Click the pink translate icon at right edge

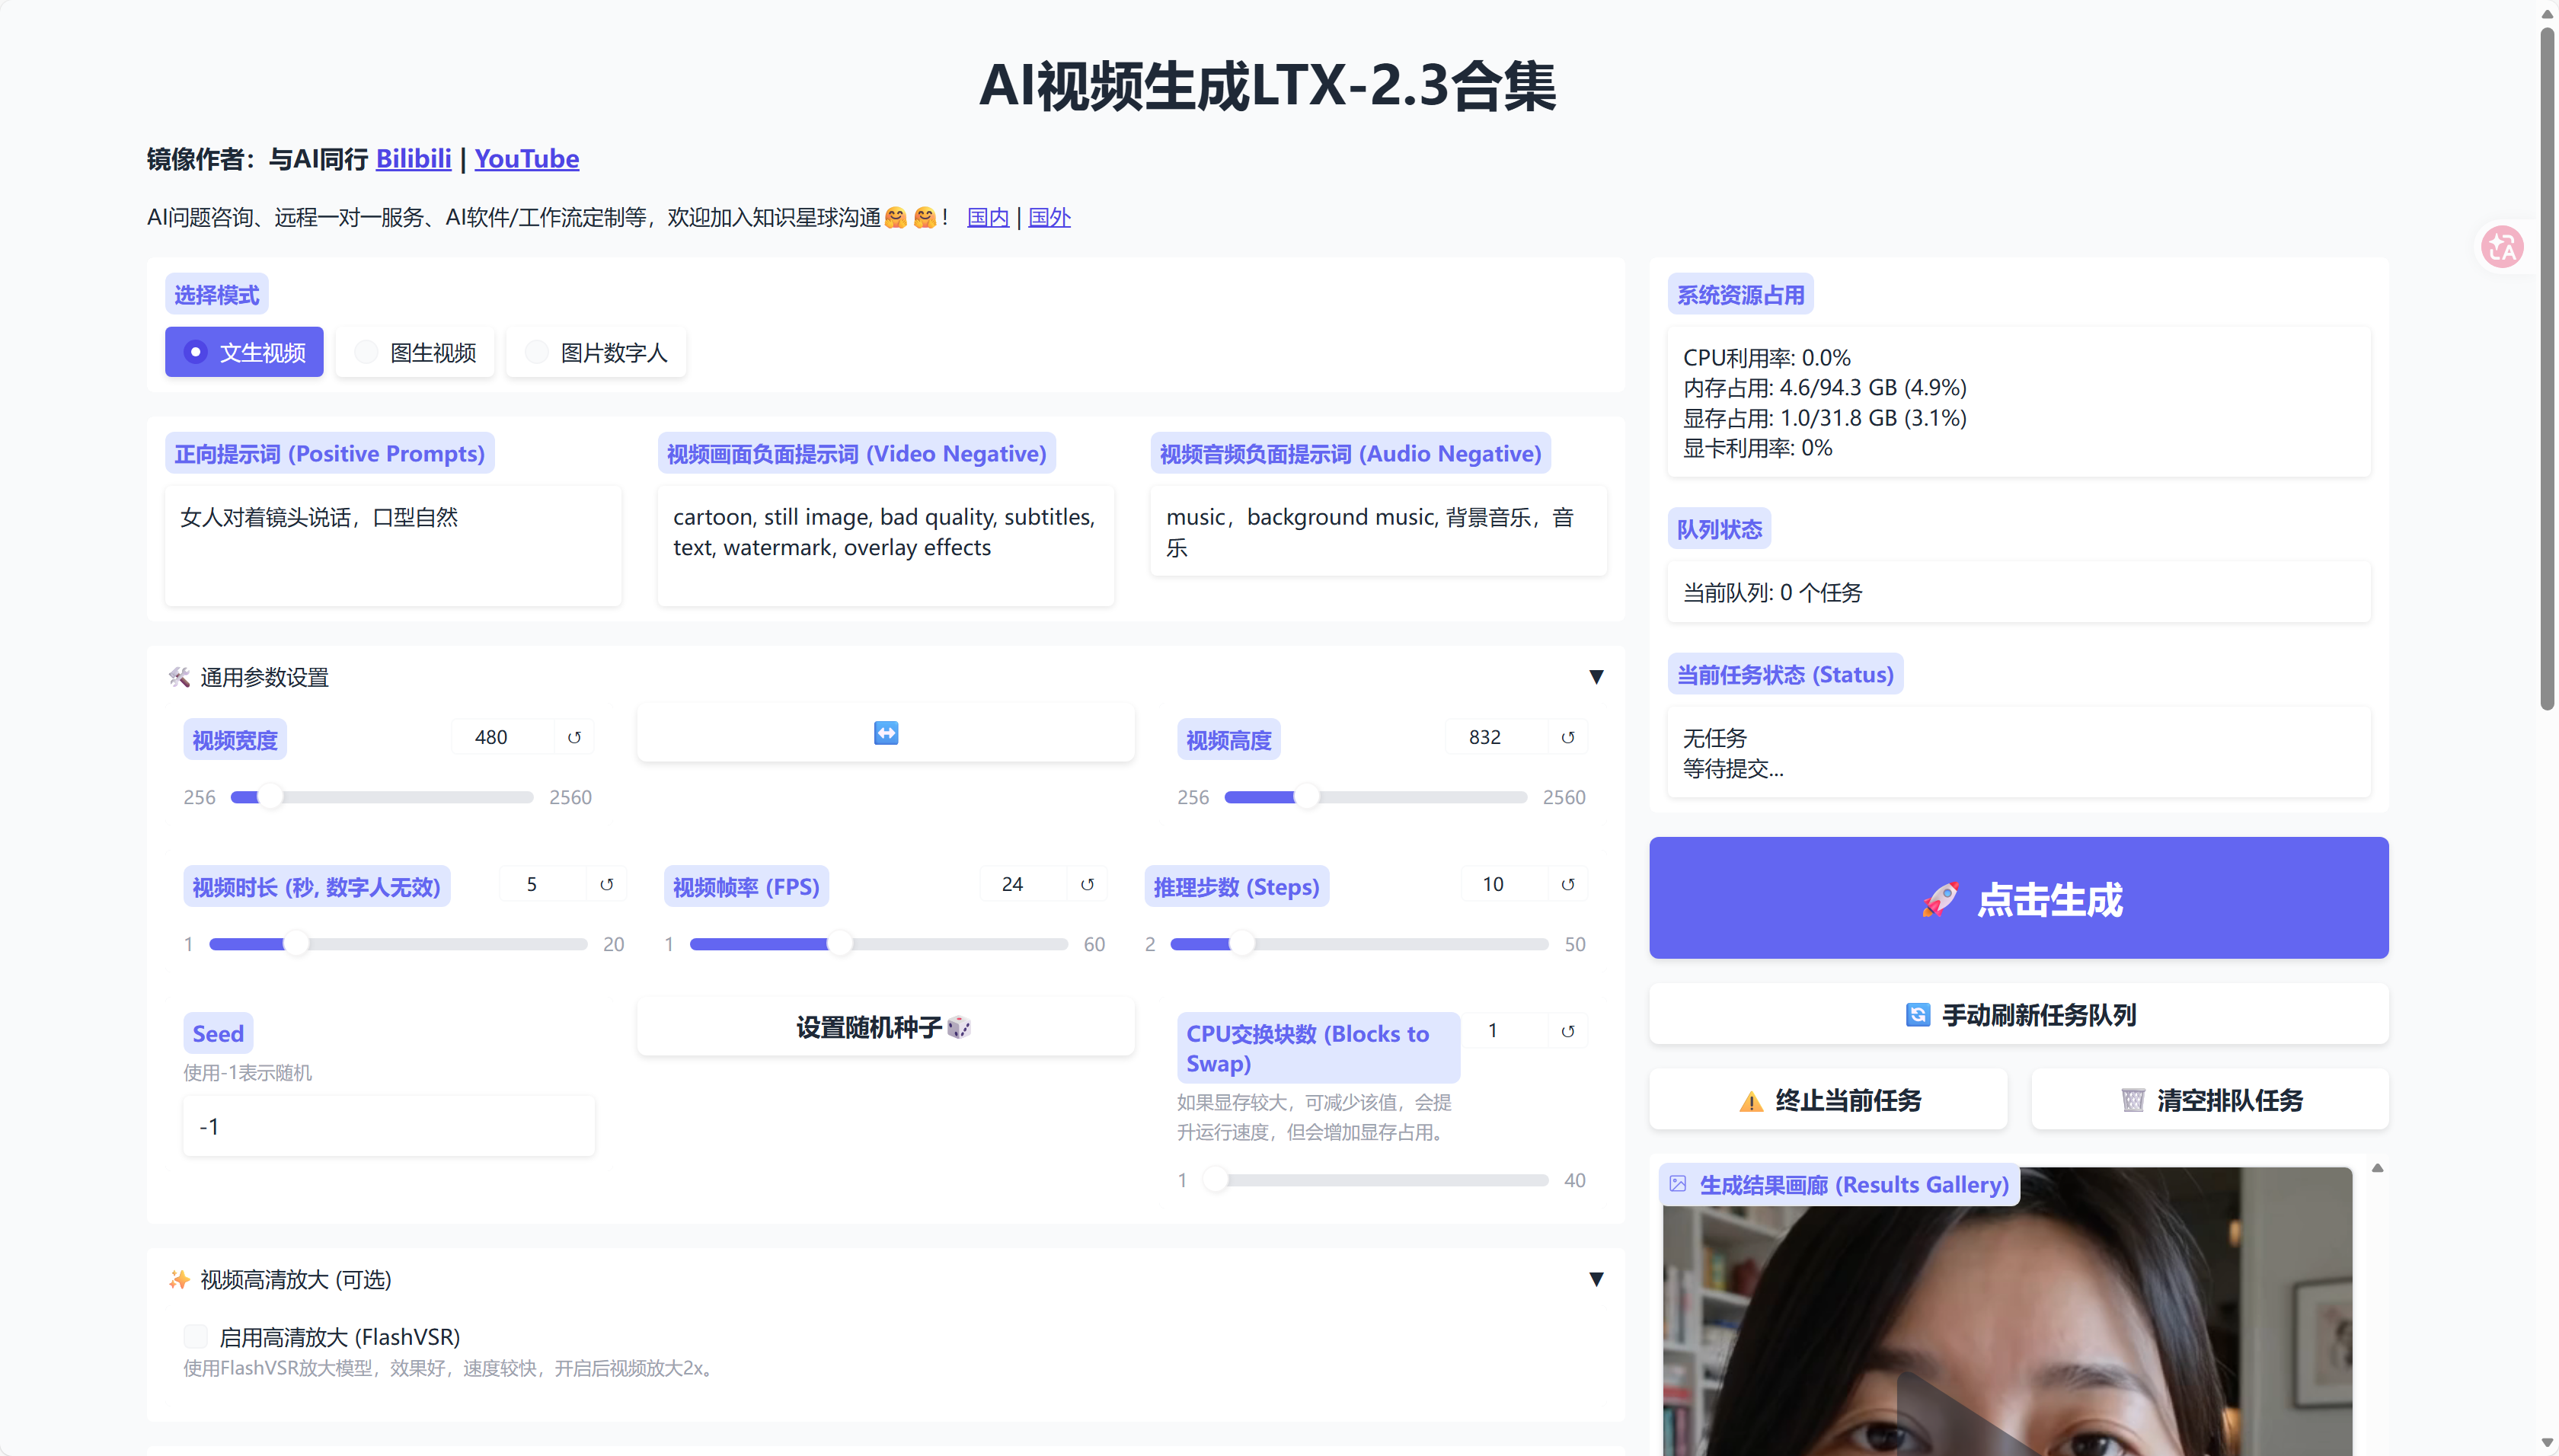(2502, 247)
